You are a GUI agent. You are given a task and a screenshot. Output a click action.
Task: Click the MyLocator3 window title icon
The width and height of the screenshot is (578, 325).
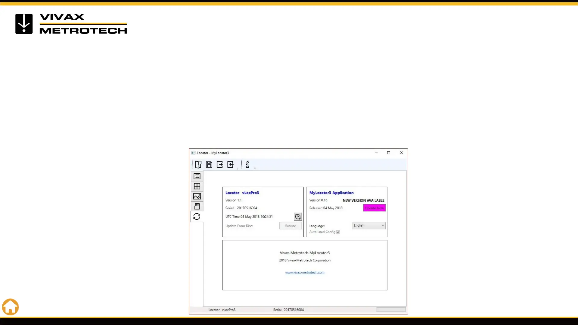pyautogui.click(x=193, y=153)
